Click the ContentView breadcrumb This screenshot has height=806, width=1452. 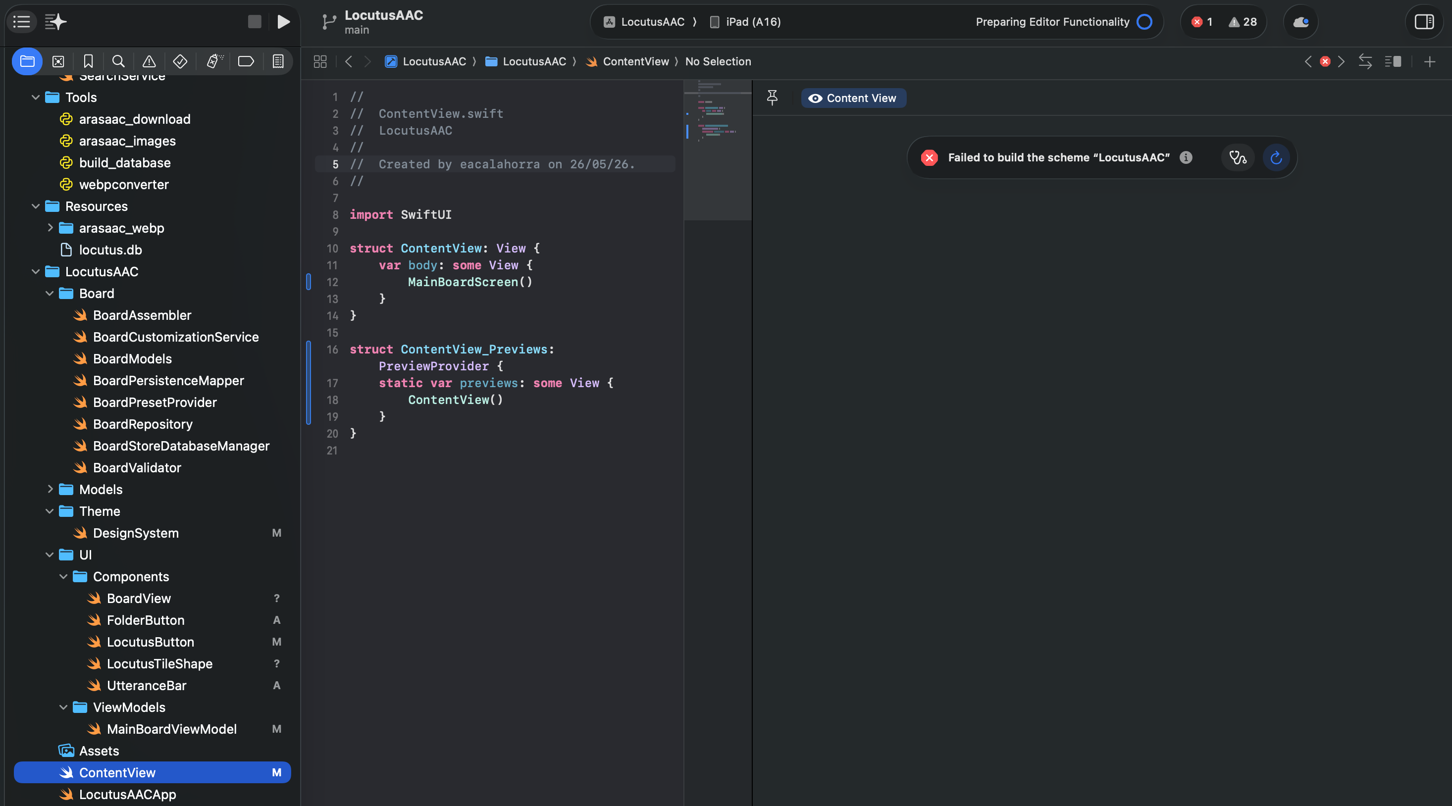[627, 61]
